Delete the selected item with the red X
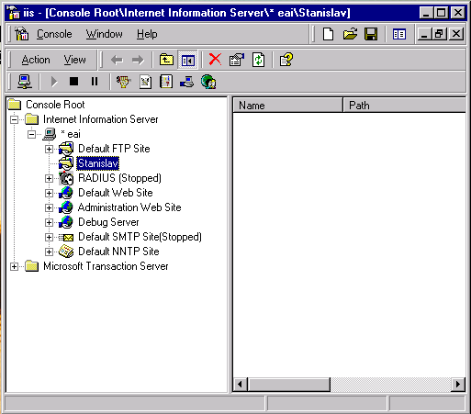Screen dimensions: 471x414 215,59
